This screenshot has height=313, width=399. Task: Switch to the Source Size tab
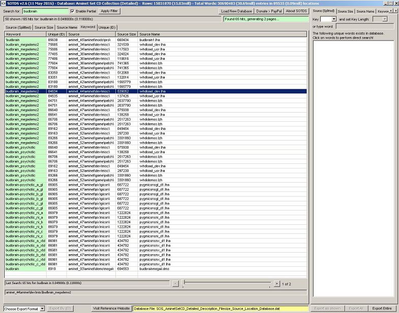pyautogui.click(x=44, y=27)
